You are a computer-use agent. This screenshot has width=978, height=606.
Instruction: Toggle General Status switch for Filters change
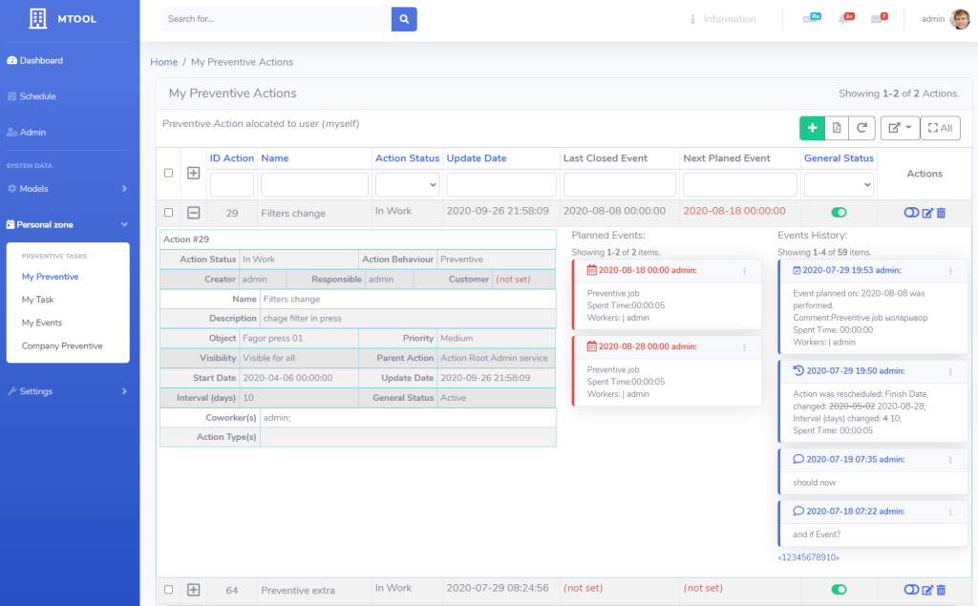tap(839, 213)
